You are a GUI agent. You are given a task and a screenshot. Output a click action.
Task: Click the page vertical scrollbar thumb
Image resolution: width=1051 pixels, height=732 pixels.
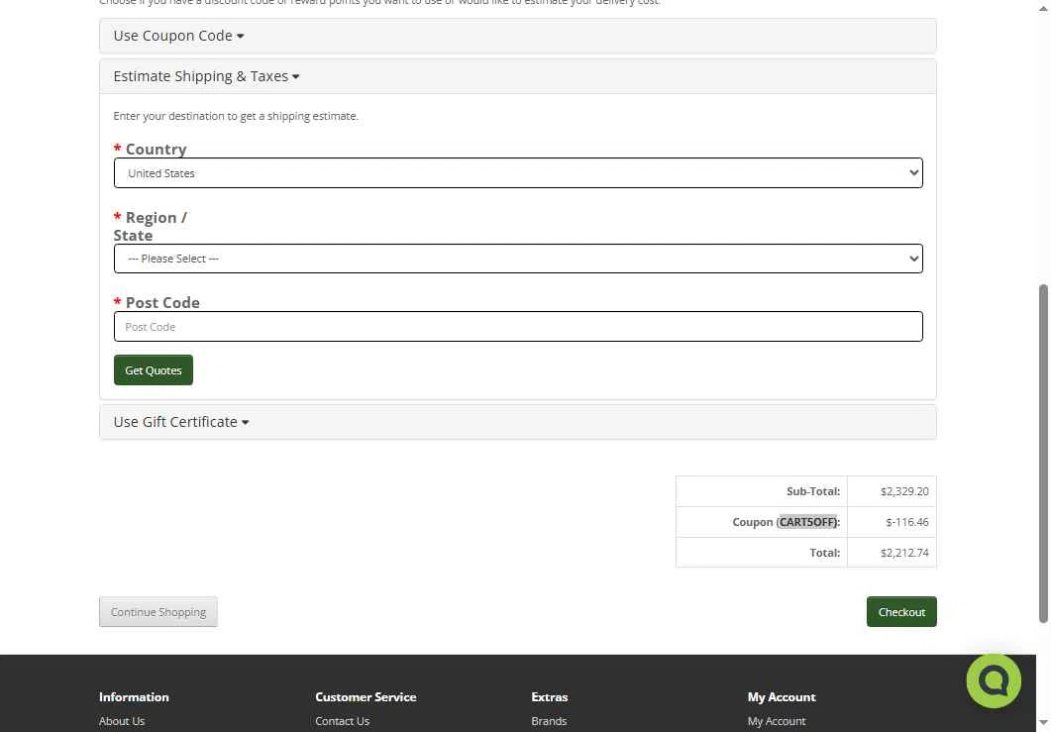click(1043, 454)
